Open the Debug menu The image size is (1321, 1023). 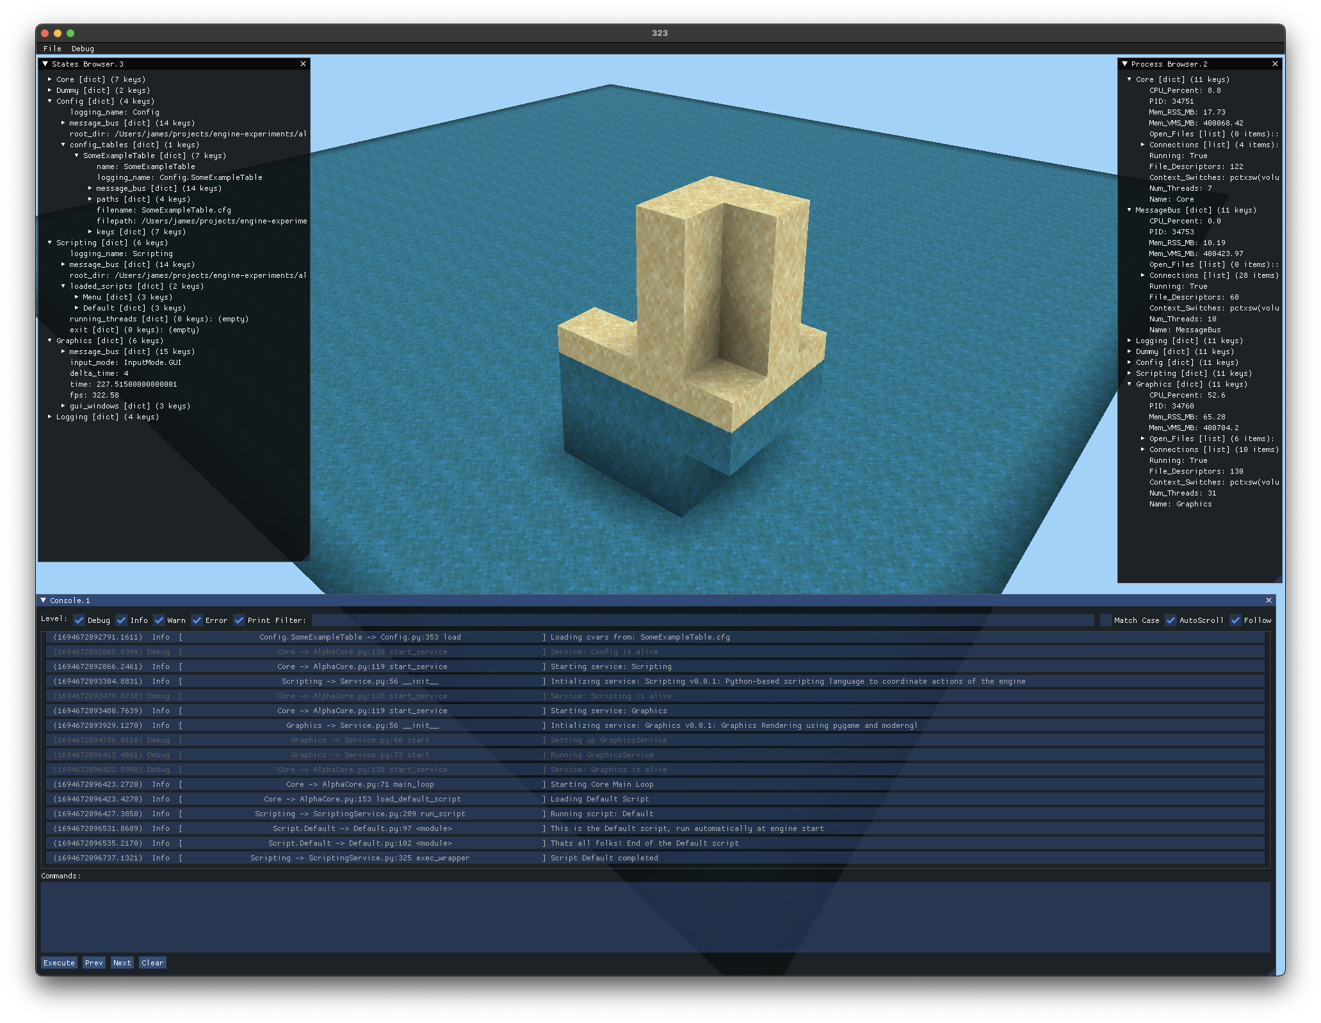83,49
